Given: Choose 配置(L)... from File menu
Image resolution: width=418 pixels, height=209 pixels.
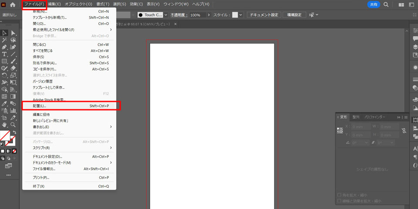Looking at the screenshot, I should [x=70, y=106].
